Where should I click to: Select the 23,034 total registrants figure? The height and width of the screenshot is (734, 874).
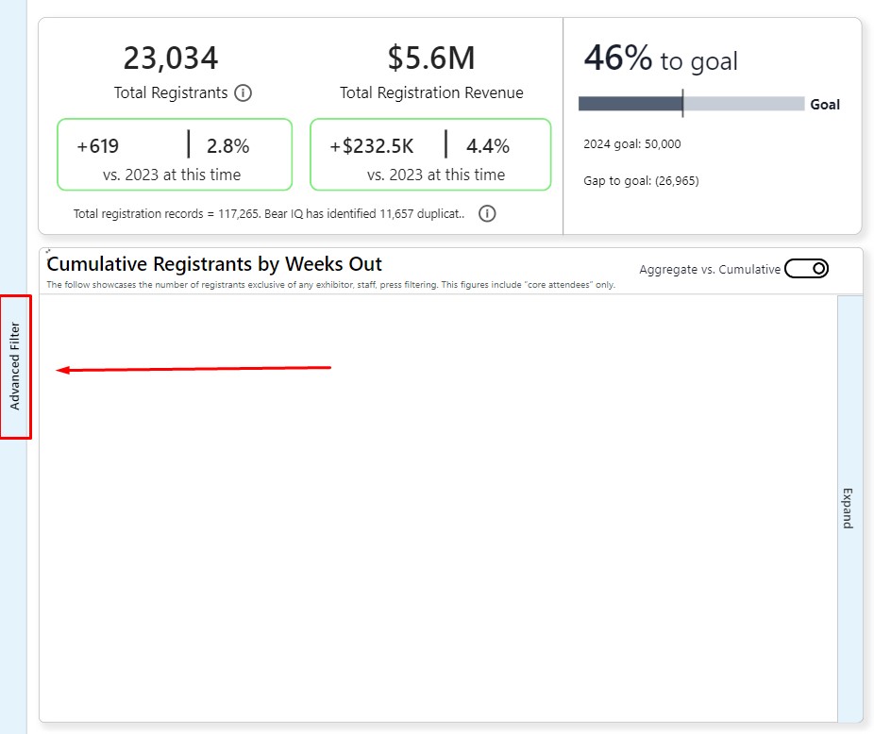pos(171,58)
